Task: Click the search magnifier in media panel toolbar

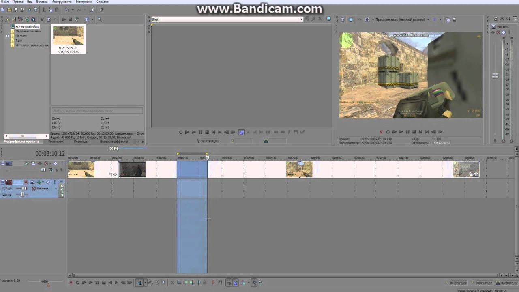Action: [99, 19]
